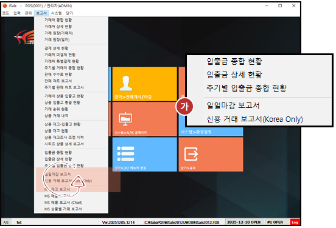Open the 관리 menu
Screen dimensions: 336x228
[28, 13]
